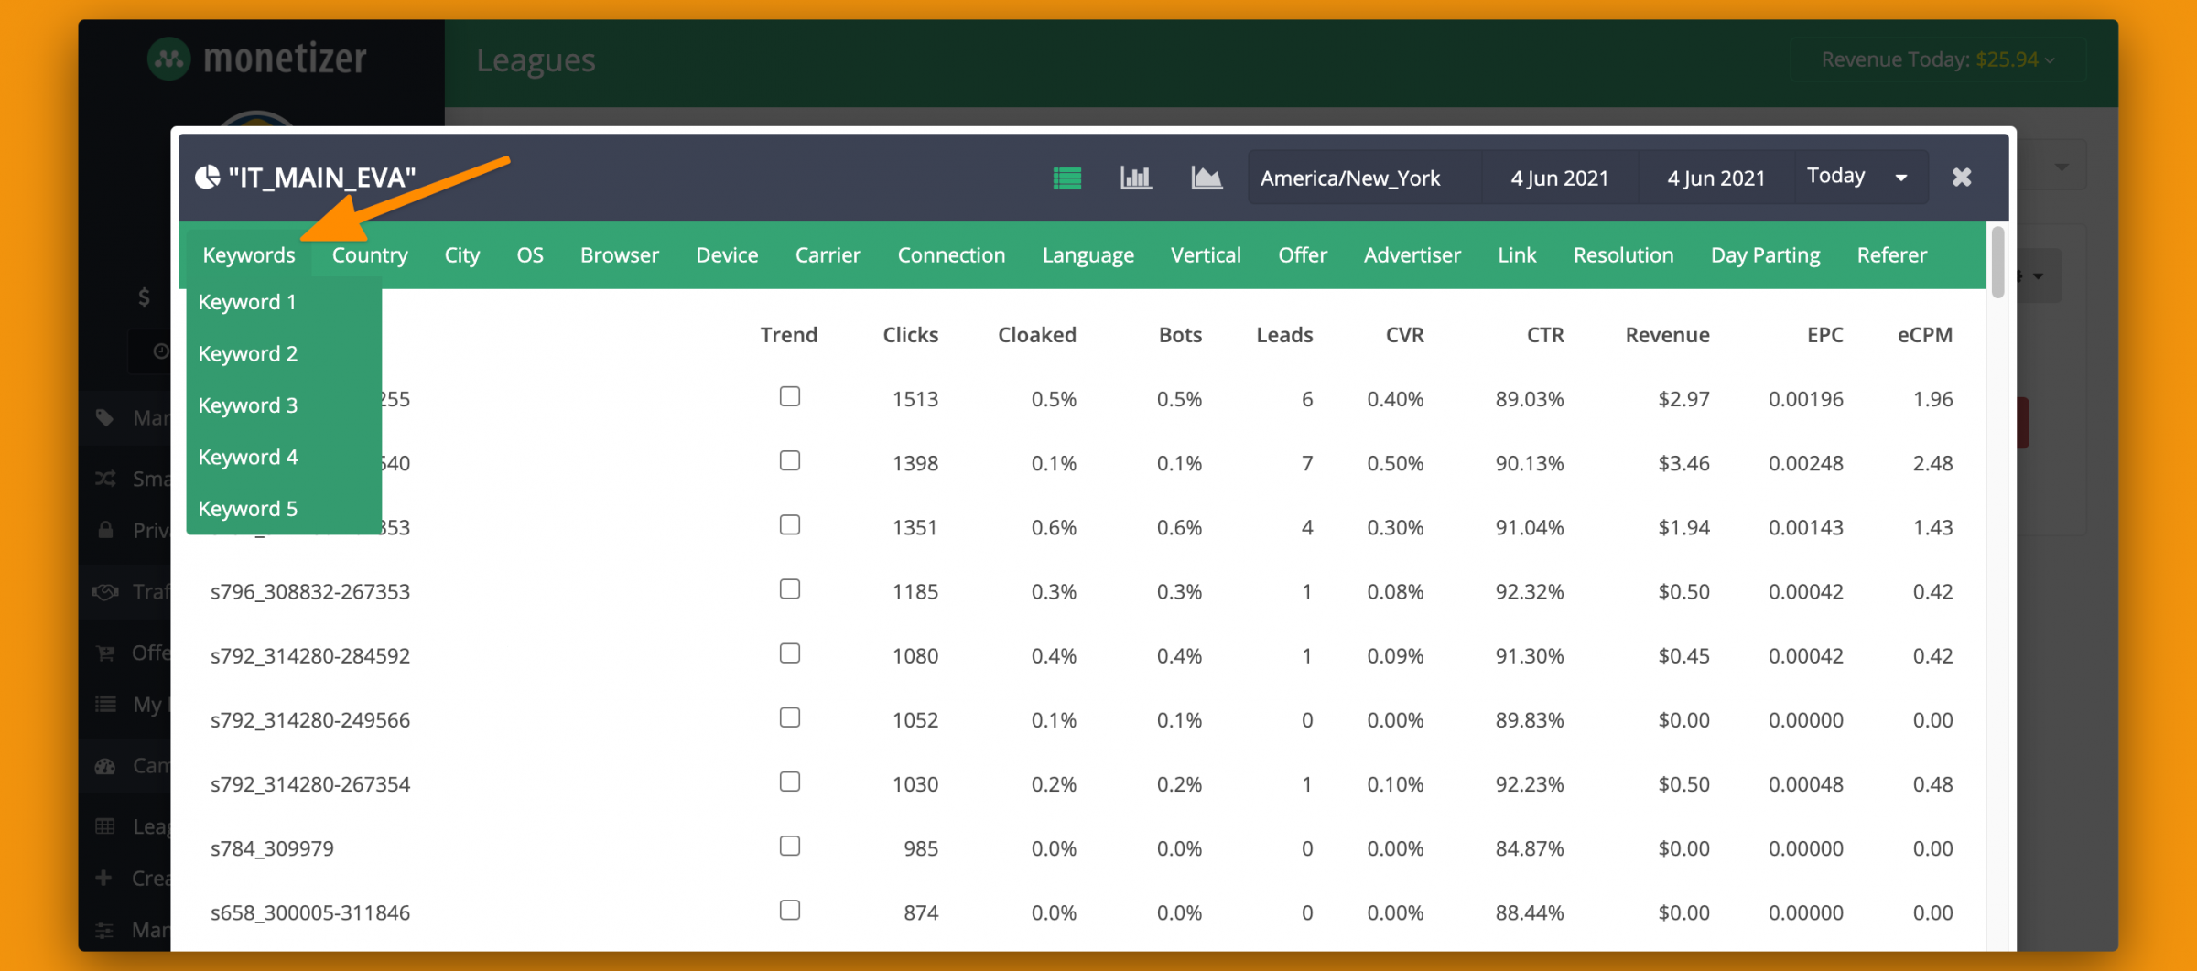2197x971 pixels.
Task: Select Keyword 3 from Keywords menu
Action: 248,405
